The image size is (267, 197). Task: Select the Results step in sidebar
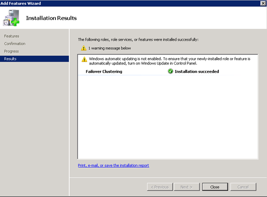pos(34,59)
